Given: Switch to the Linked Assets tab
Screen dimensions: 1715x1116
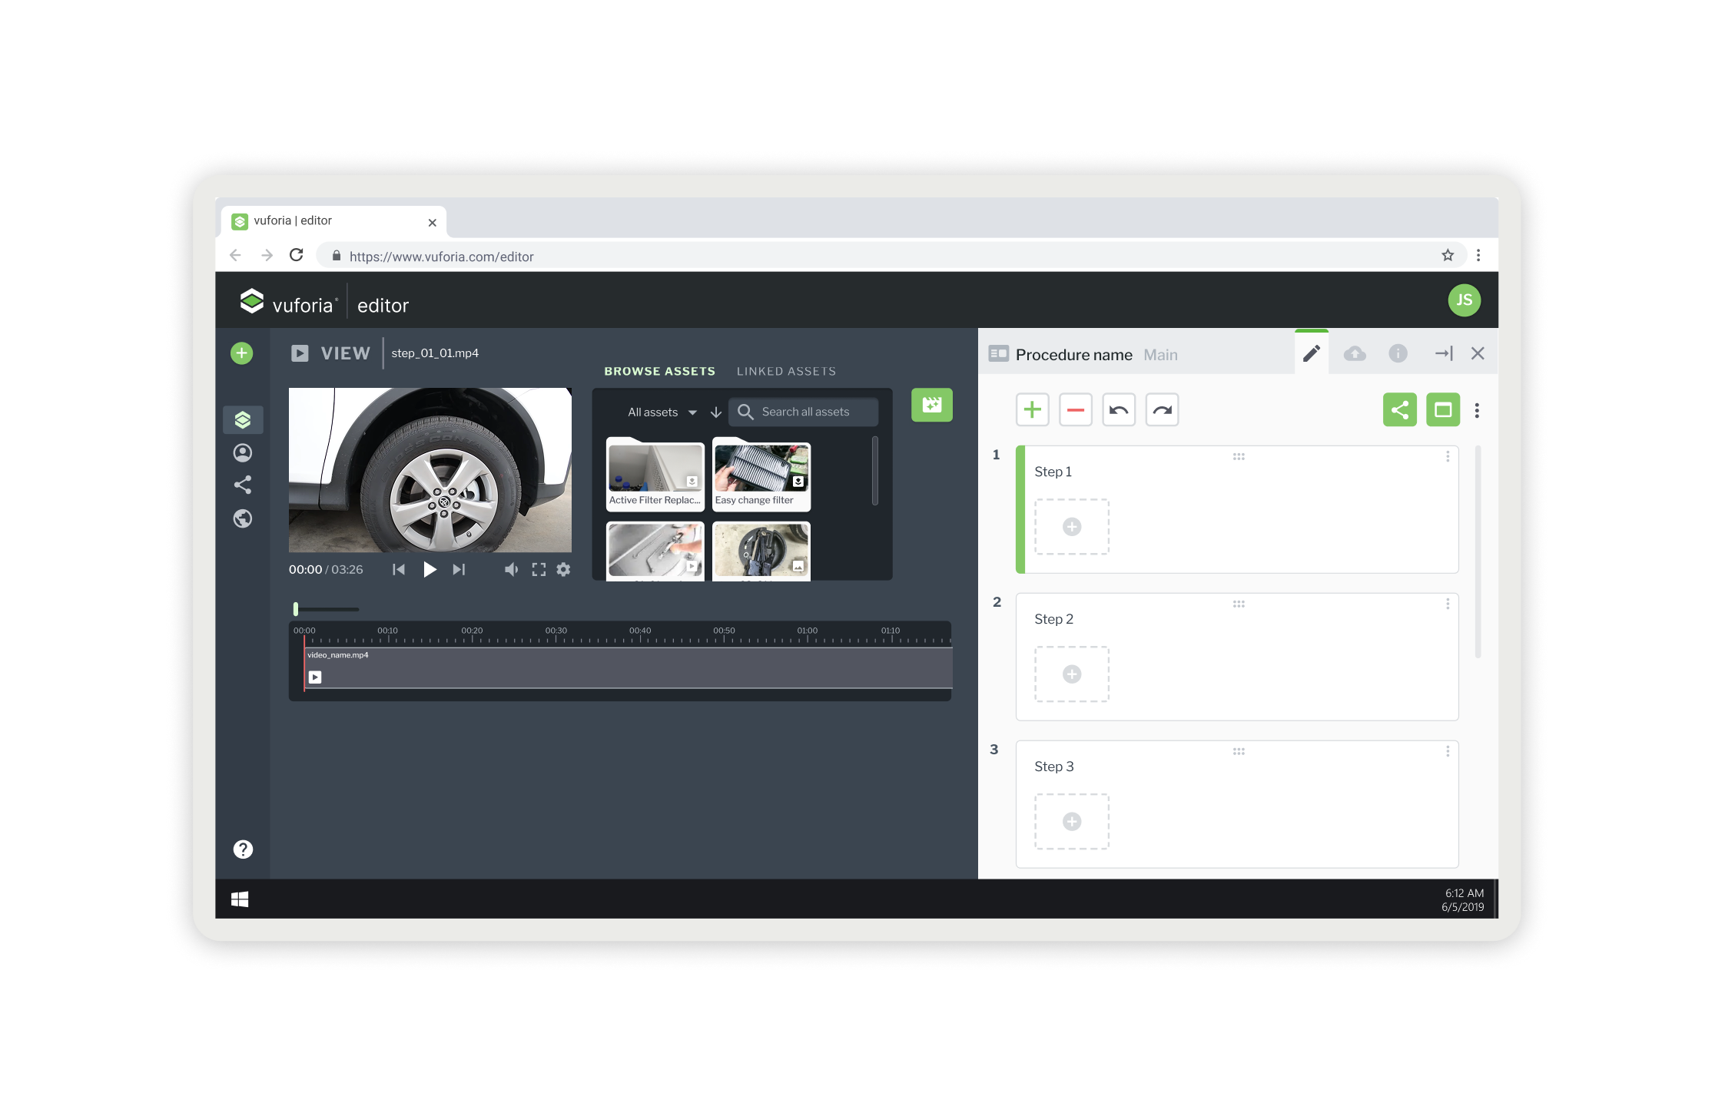Looking at the screenshot, I should pos(786,372).
